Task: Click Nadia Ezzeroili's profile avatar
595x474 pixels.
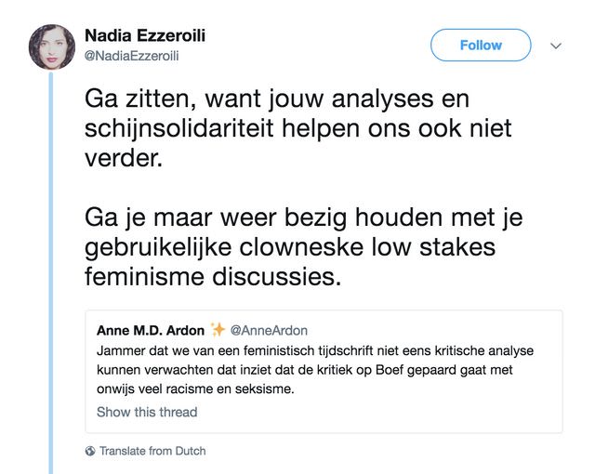Action: (x=50, y=46)
